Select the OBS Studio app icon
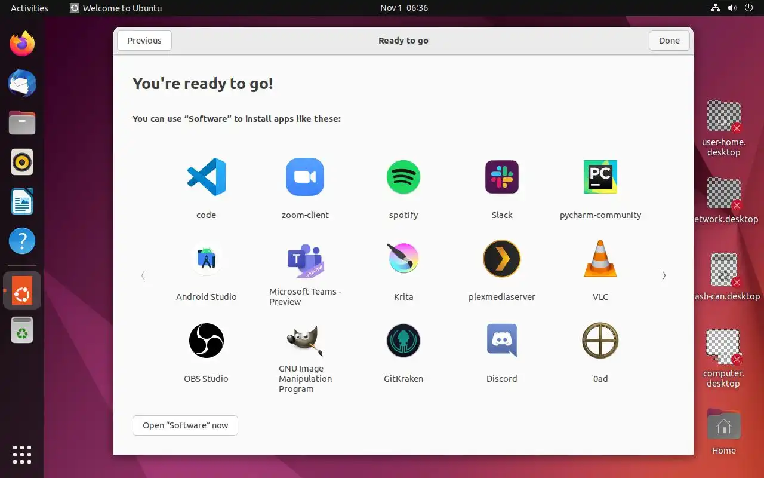The height and width of the screenshot is (478, 764). coord(207,341)
